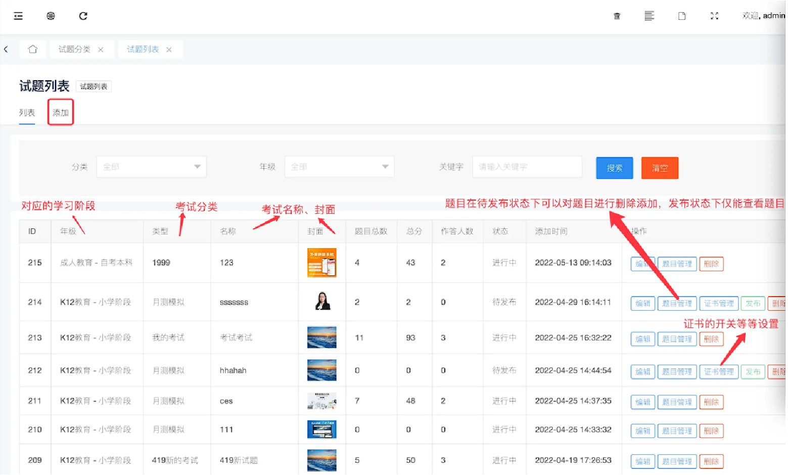788x475 pixels.
Task: Click the note page icon
Action: [682, 16]
